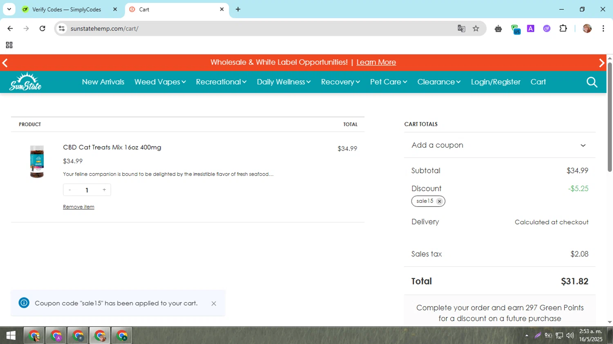The width and height of the screenshot is (613, 344).
Task: Go back to previous page
Action: pyautogui.click(x=10, y=29)
